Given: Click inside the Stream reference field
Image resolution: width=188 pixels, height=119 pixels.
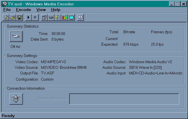Looking at the screenshot, I should point(124,99).
